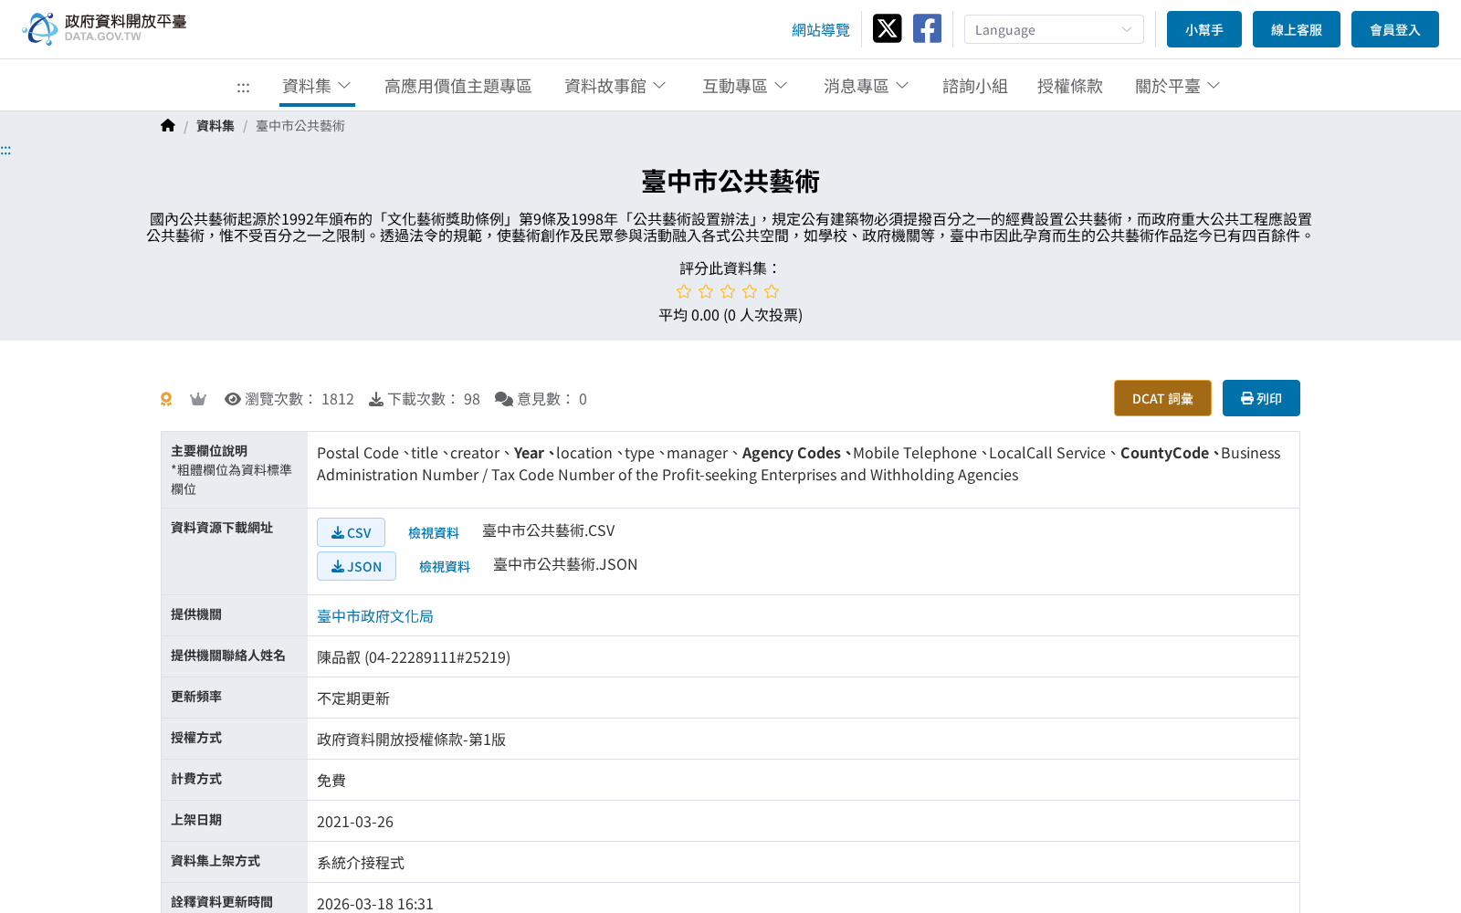Open the 諮詢小組 menu item

[974, 86]
